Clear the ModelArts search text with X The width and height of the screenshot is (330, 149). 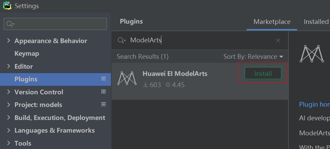(278, 40)
